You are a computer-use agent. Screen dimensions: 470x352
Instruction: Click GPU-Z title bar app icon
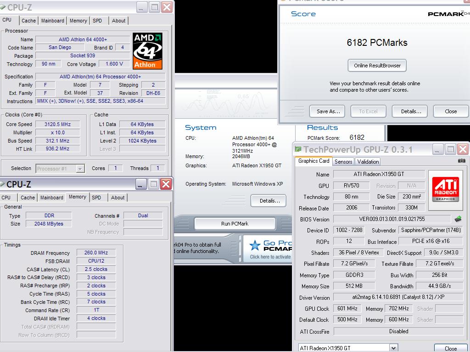(298, 149)
